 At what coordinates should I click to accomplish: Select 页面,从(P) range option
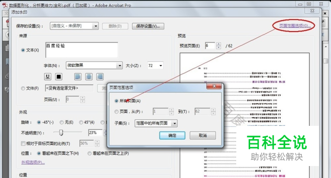click(x=116, y=111)
